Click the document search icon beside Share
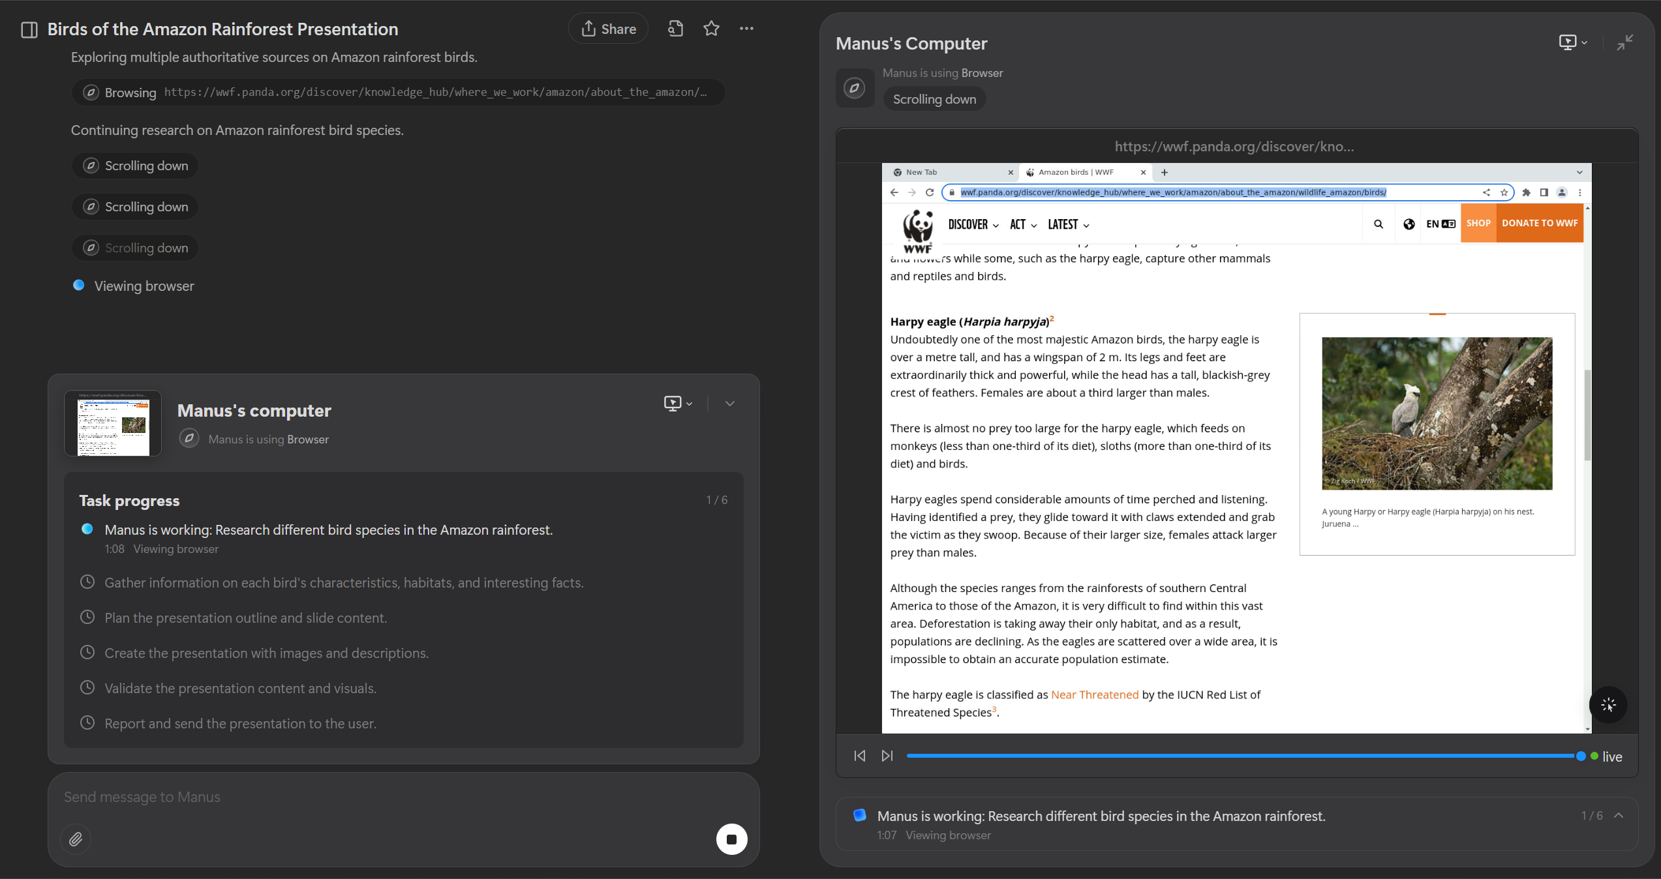The width and height of the screenshot is (1661, 879). coord(676,29)
